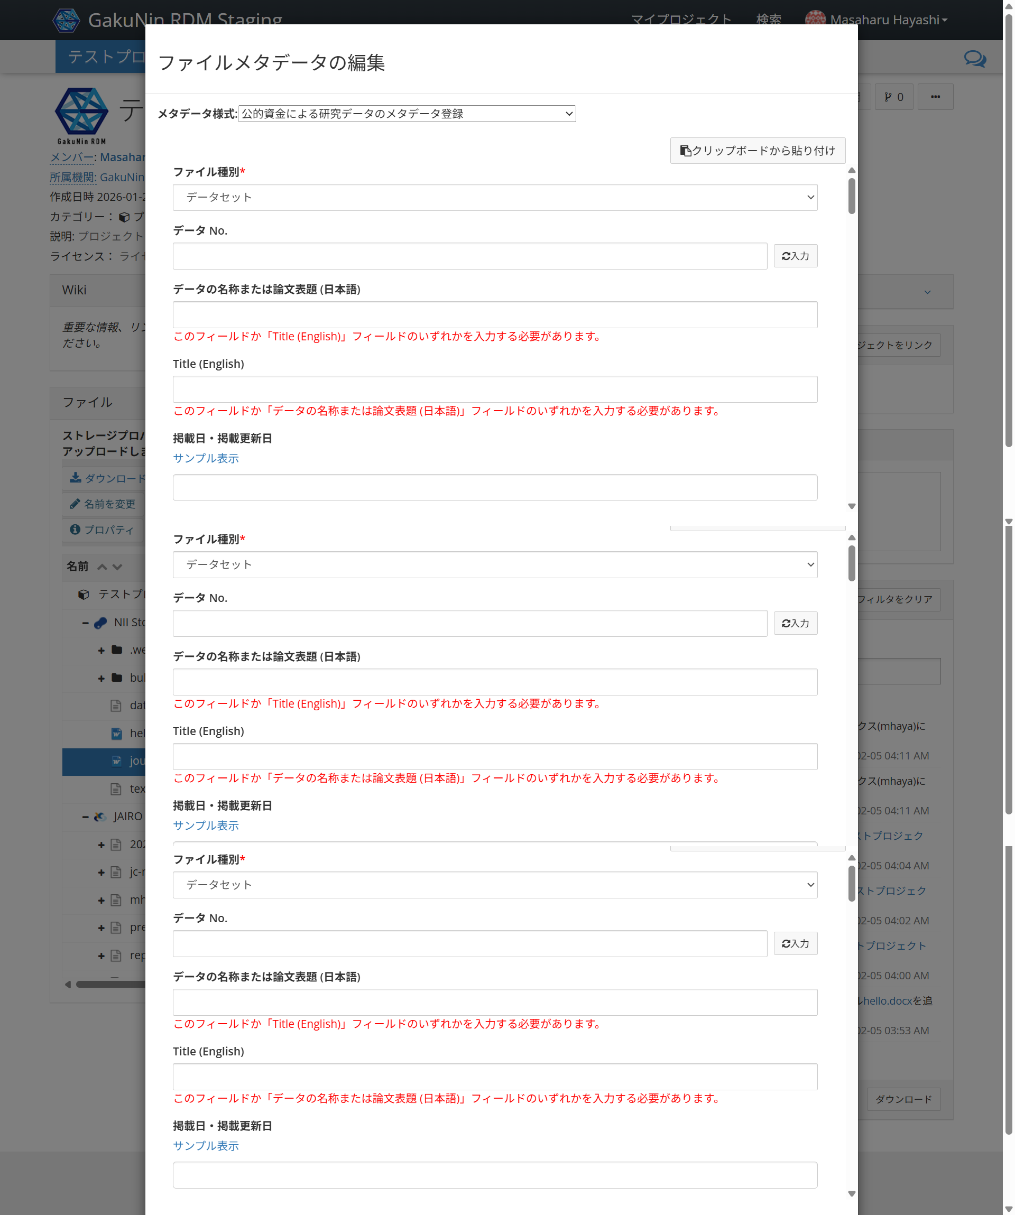Open the ellipsis more-options icon
This screenshot has width=1015, height=1215.
(935, 97)
